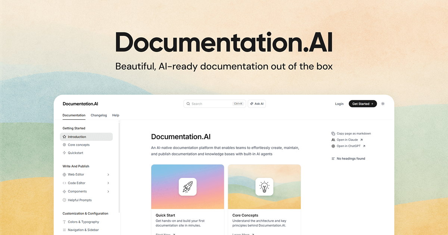Open in ChatGPT using its logo icon
Screen dimensions: 448x235
(333, 146)
